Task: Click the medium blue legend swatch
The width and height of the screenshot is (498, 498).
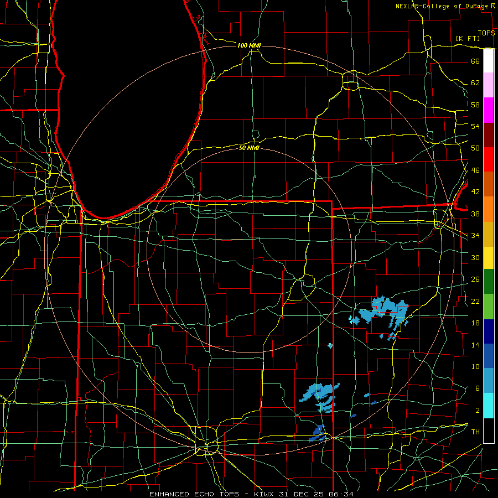Action: pos(489,356)
